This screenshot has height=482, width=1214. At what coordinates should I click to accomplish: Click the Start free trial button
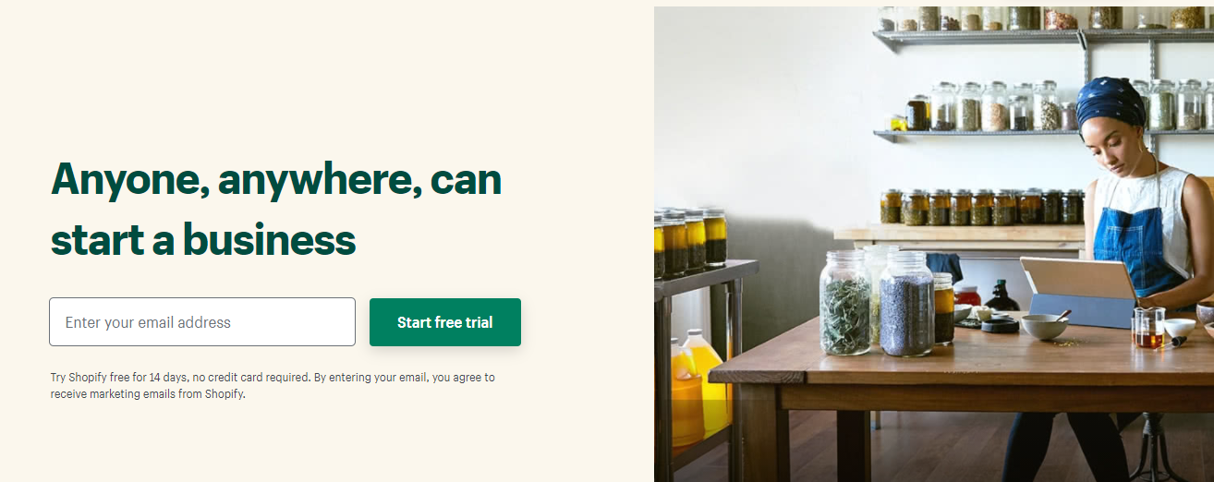click(445, 322)
